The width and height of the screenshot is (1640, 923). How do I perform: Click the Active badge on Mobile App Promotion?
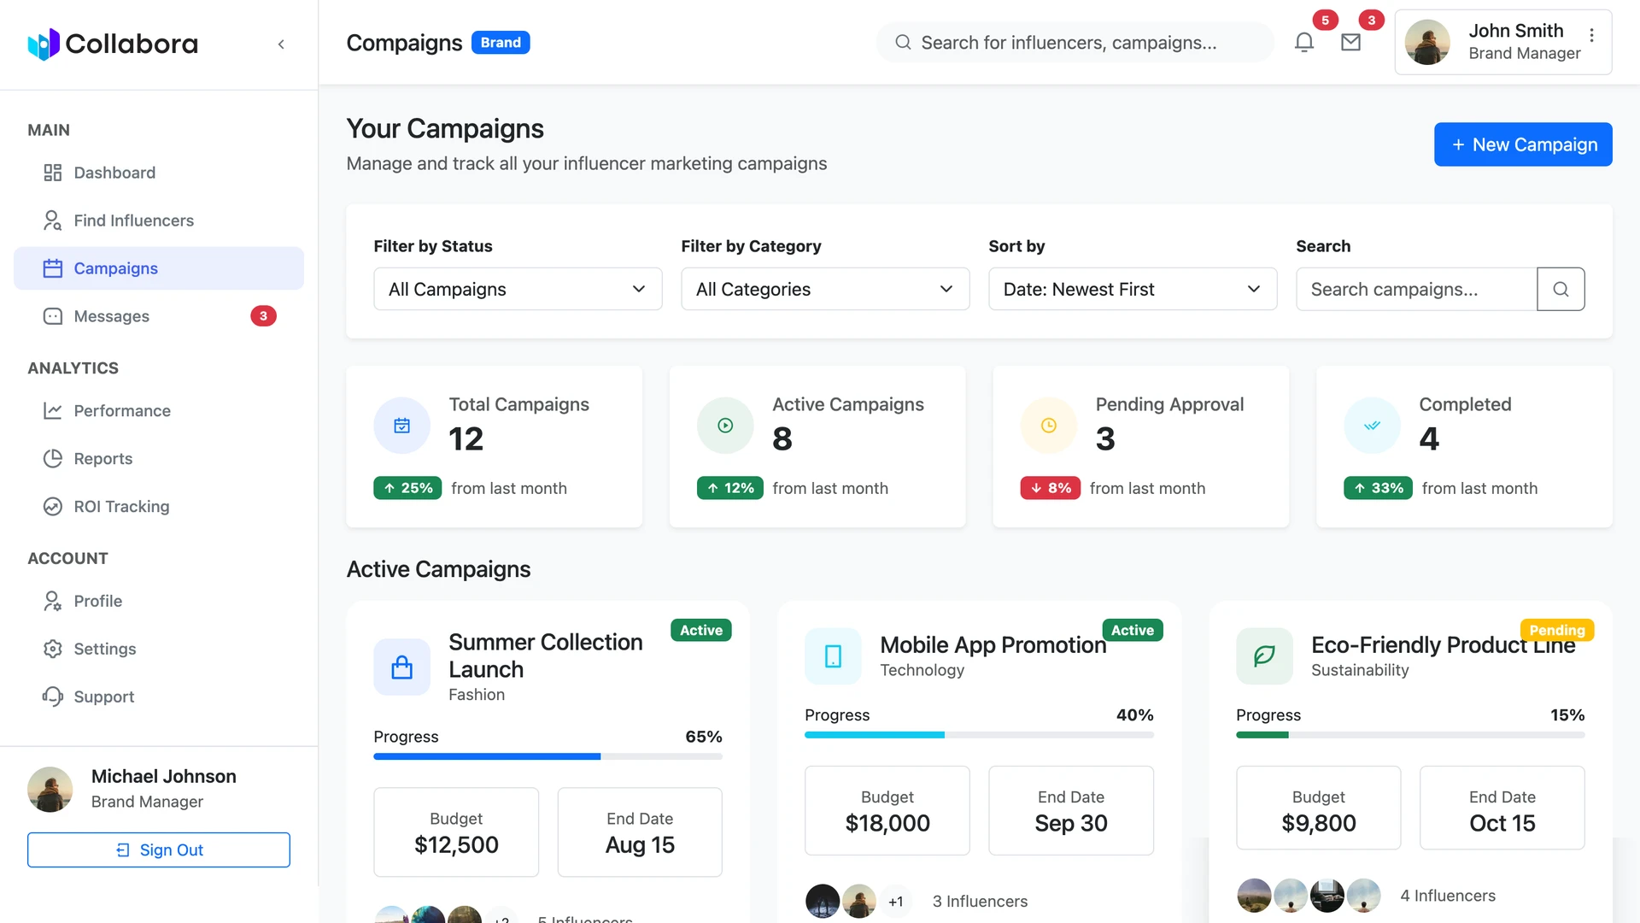(1133, 630)
